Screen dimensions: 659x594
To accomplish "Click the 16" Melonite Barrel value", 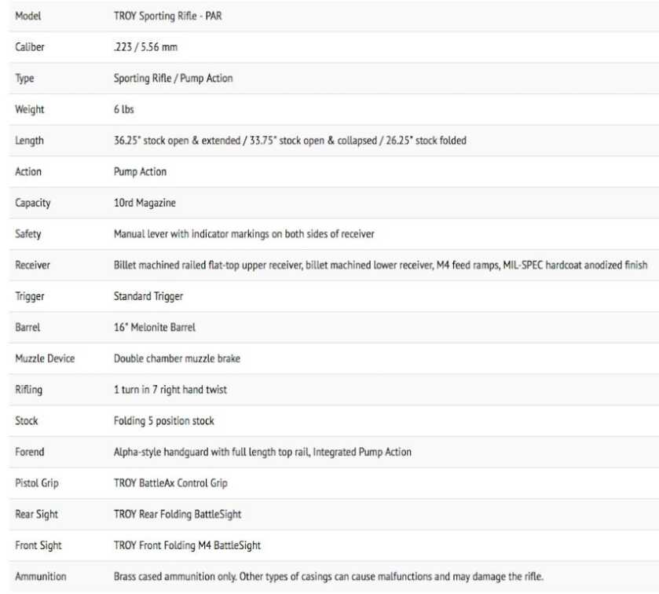I will [x=155, y=327].
